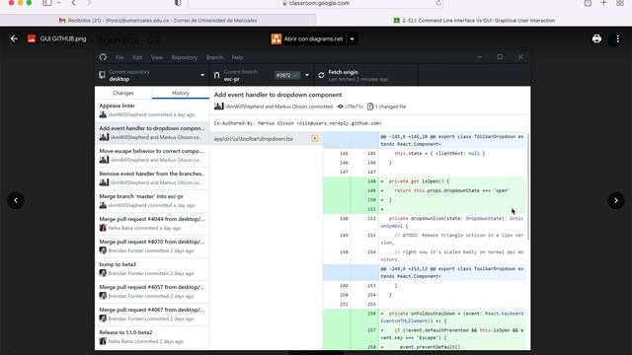This screenshot has height=355, width=632.
Task: Open the Branch menu in GitHub Desktop
Action: (x=214, y=57)
